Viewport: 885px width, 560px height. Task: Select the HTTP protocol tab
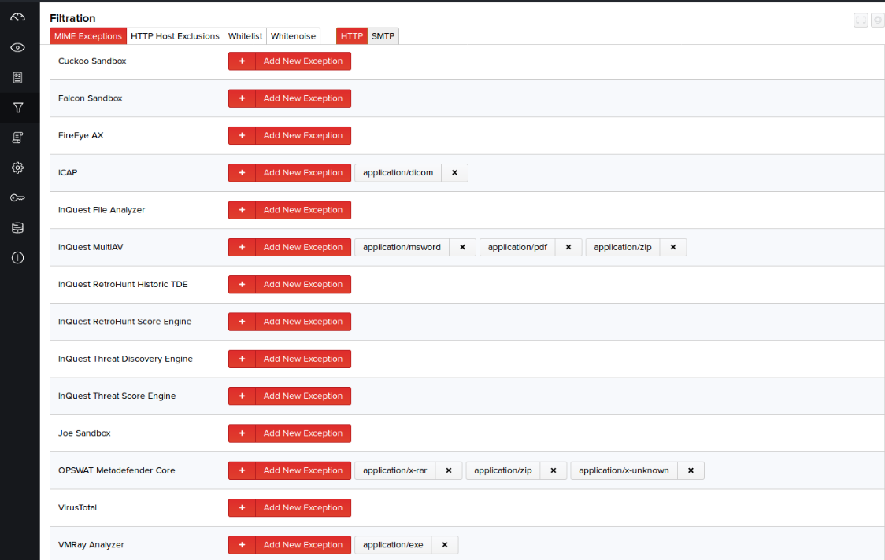coord(352,36)
